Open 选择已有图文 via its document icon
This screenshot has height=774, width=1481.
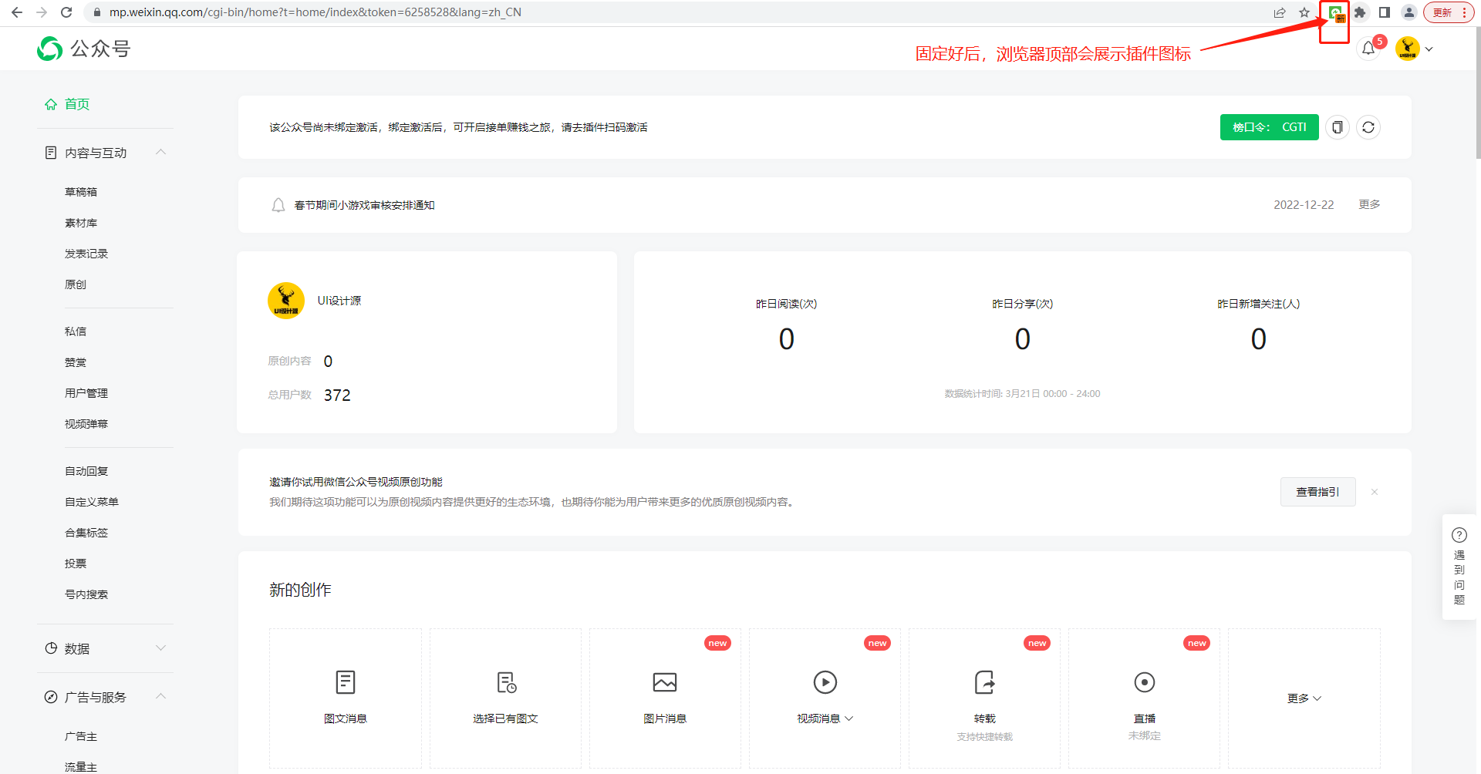pos(504,681)
